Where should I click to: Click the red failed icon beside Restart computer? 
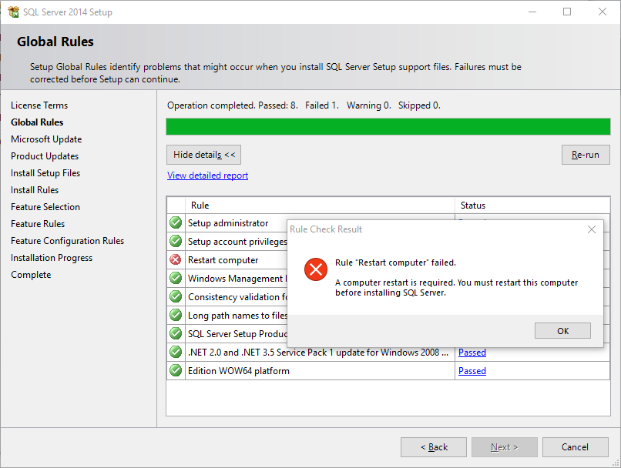pyautogui.click(x=176, y=259)
